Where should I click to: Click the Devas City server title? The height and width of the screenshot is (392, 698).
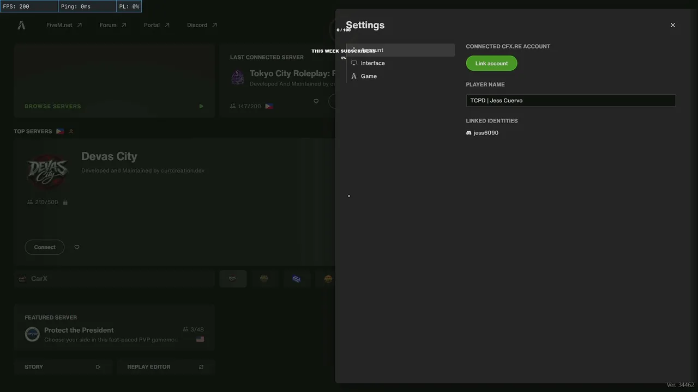coord(109,156)
